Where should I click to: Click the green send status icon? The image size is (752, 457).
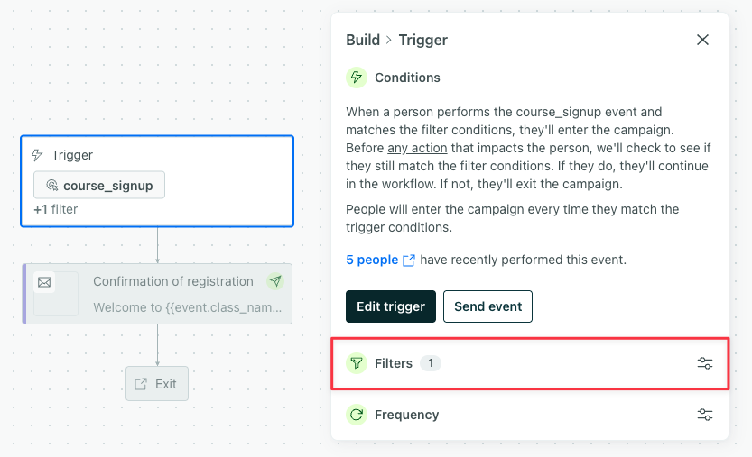[275, 281]
